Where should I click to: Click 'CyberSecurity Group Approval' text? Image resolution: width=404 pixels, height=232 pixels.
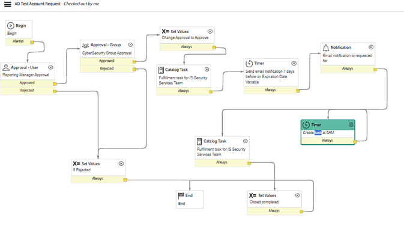tap(107, 53)
